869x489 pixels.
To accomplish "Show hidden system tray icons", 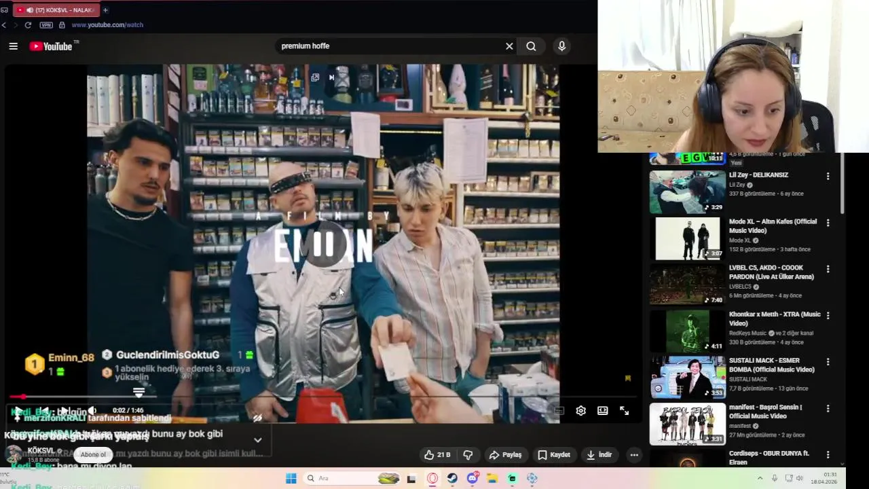I will point(760,478).
